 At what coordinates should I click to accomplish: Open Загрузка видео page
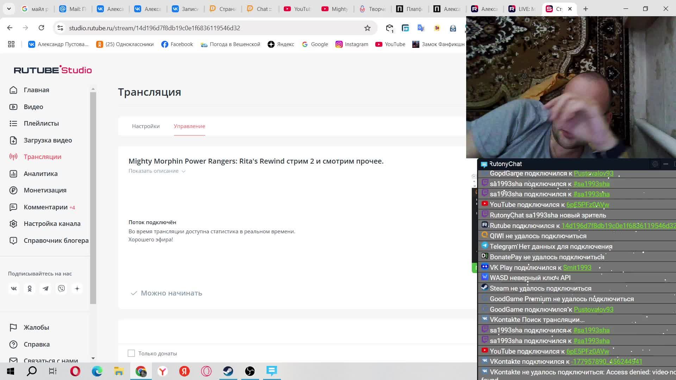coord(48,140)
